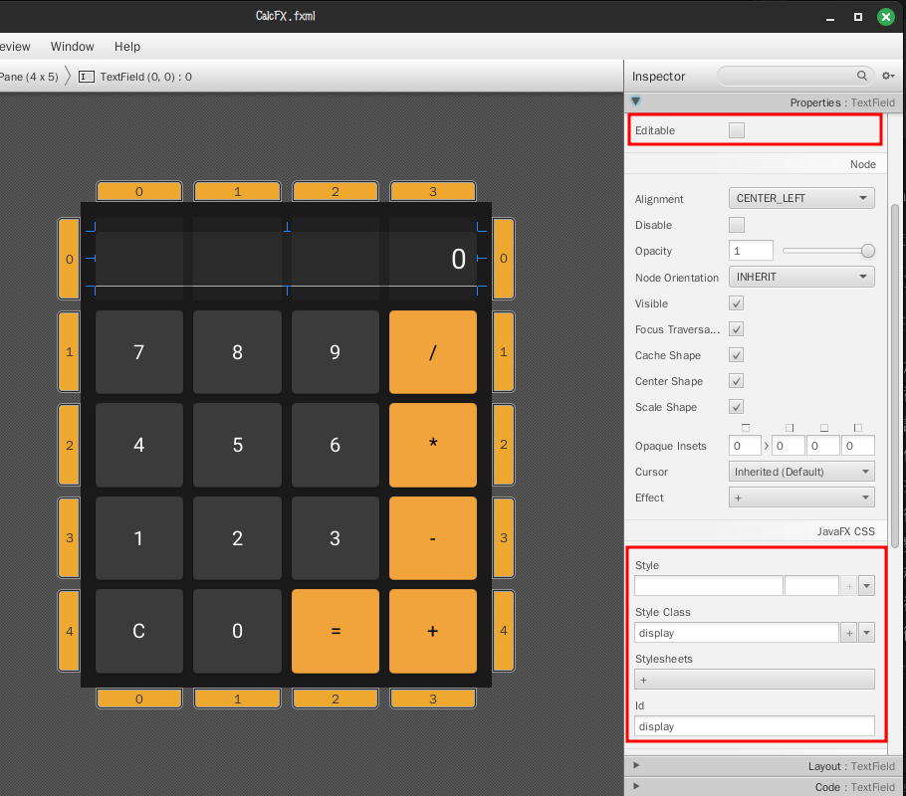Add a style class with the plus button

tap(849, 633)
